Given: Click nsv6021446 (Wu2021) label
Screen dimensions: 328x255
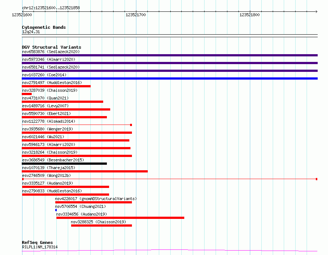Looking at the screenshot, I should pos(43,137).
